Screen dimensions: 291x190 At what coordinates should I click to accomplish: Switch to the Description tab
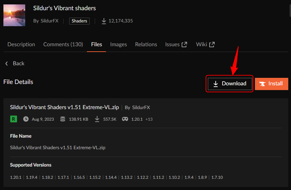21,45
